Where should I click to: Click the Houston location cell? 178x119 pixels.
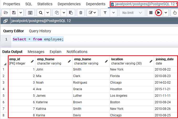point(132,89)
